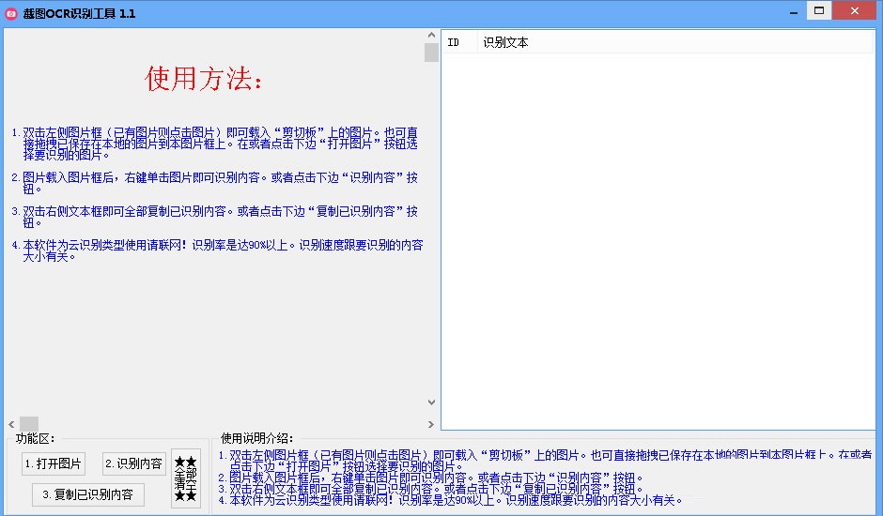Open an image with 1.打开图片 button
The width and height of the screenshot is (883, 516).
[x=54, y=463]
